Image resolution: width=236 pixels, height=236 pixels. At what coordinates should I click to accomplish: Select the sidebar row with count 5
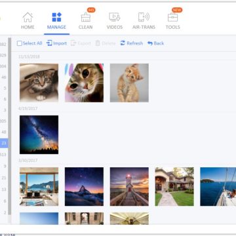click(x=4, y=88)
